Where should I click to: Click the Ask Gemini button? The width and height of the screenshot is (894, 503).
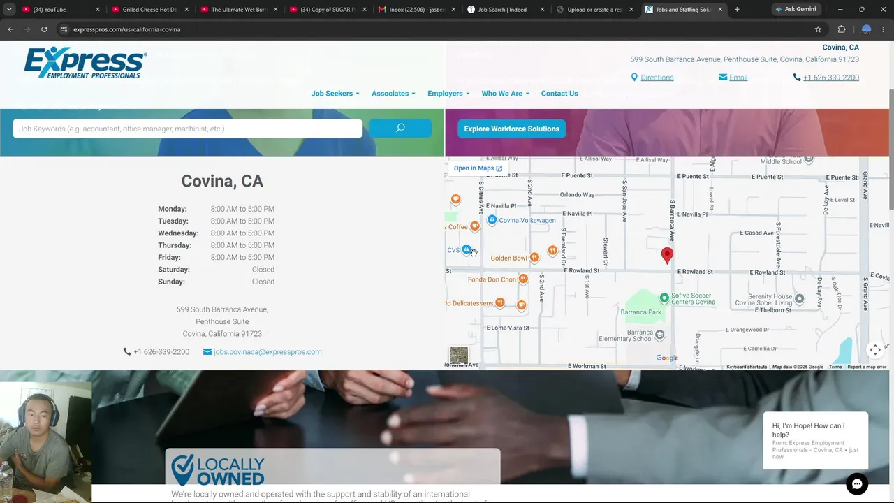click(x=796, y=10)
